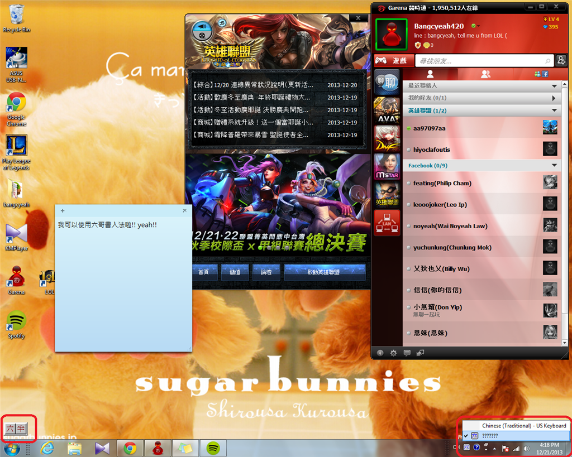Click the Garena desktop shortcut

point(16,281)
